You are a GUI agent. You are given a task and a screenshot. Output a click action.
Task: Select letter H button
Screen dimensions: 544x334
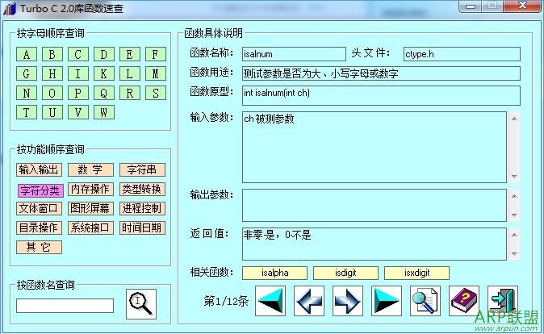[x=52, y=73]
